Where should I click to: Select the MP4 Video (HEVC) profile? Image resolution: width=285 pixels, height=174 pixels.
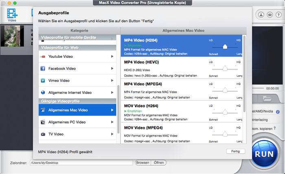point(182,67)
